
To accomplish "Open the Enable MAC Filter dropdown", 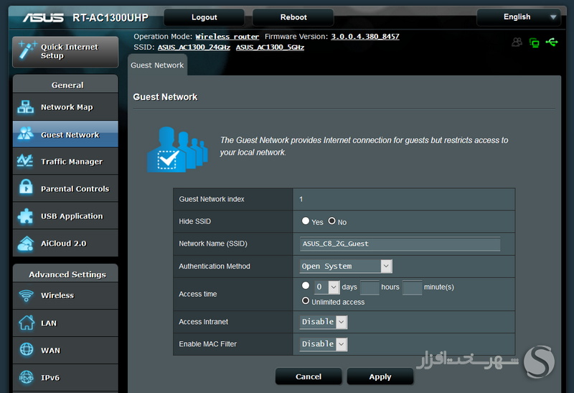I will (324, 344).
